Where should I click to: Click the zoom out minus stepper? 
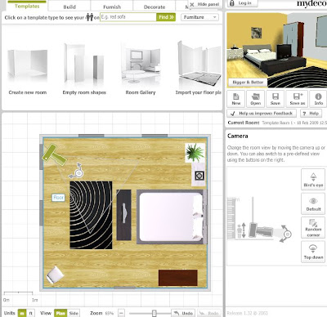[122, 313]
